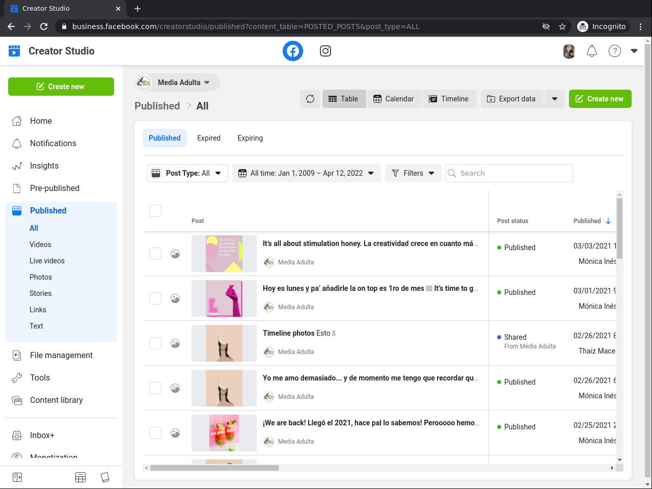
Task: Switch to the Expired tab
Action: tap(209, 138)
